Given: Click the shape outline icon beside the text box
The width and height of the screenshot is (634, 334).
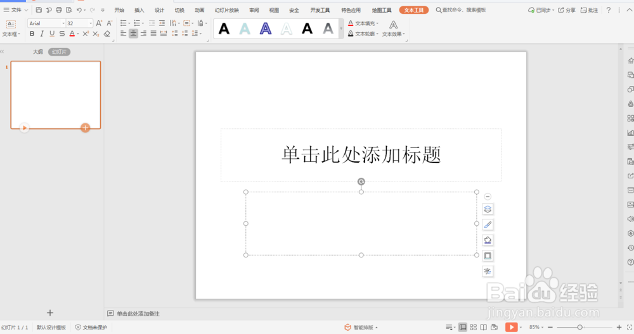Looking at the screenshot, I should tap(488, 256).
